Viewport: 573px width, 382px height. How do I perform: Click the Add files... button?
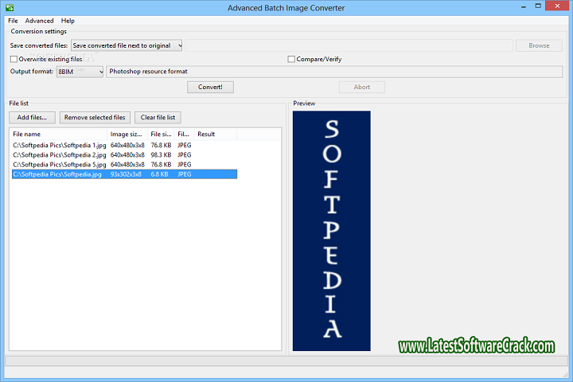coord(32,117)
